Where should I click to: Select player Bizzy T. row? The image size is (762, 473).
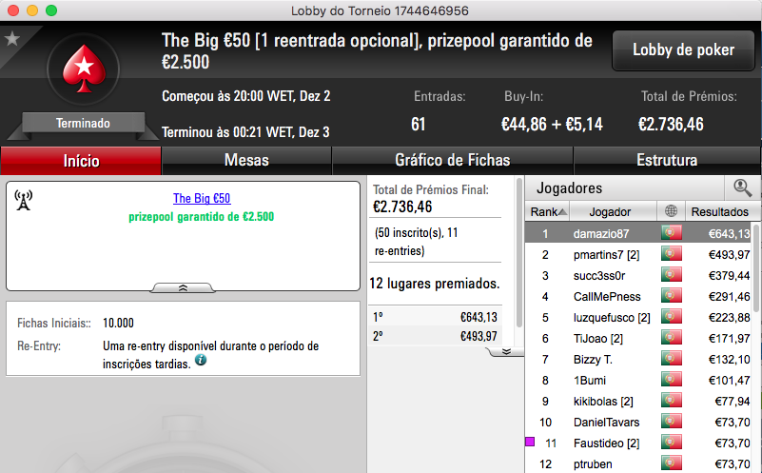tap(638, 359)
